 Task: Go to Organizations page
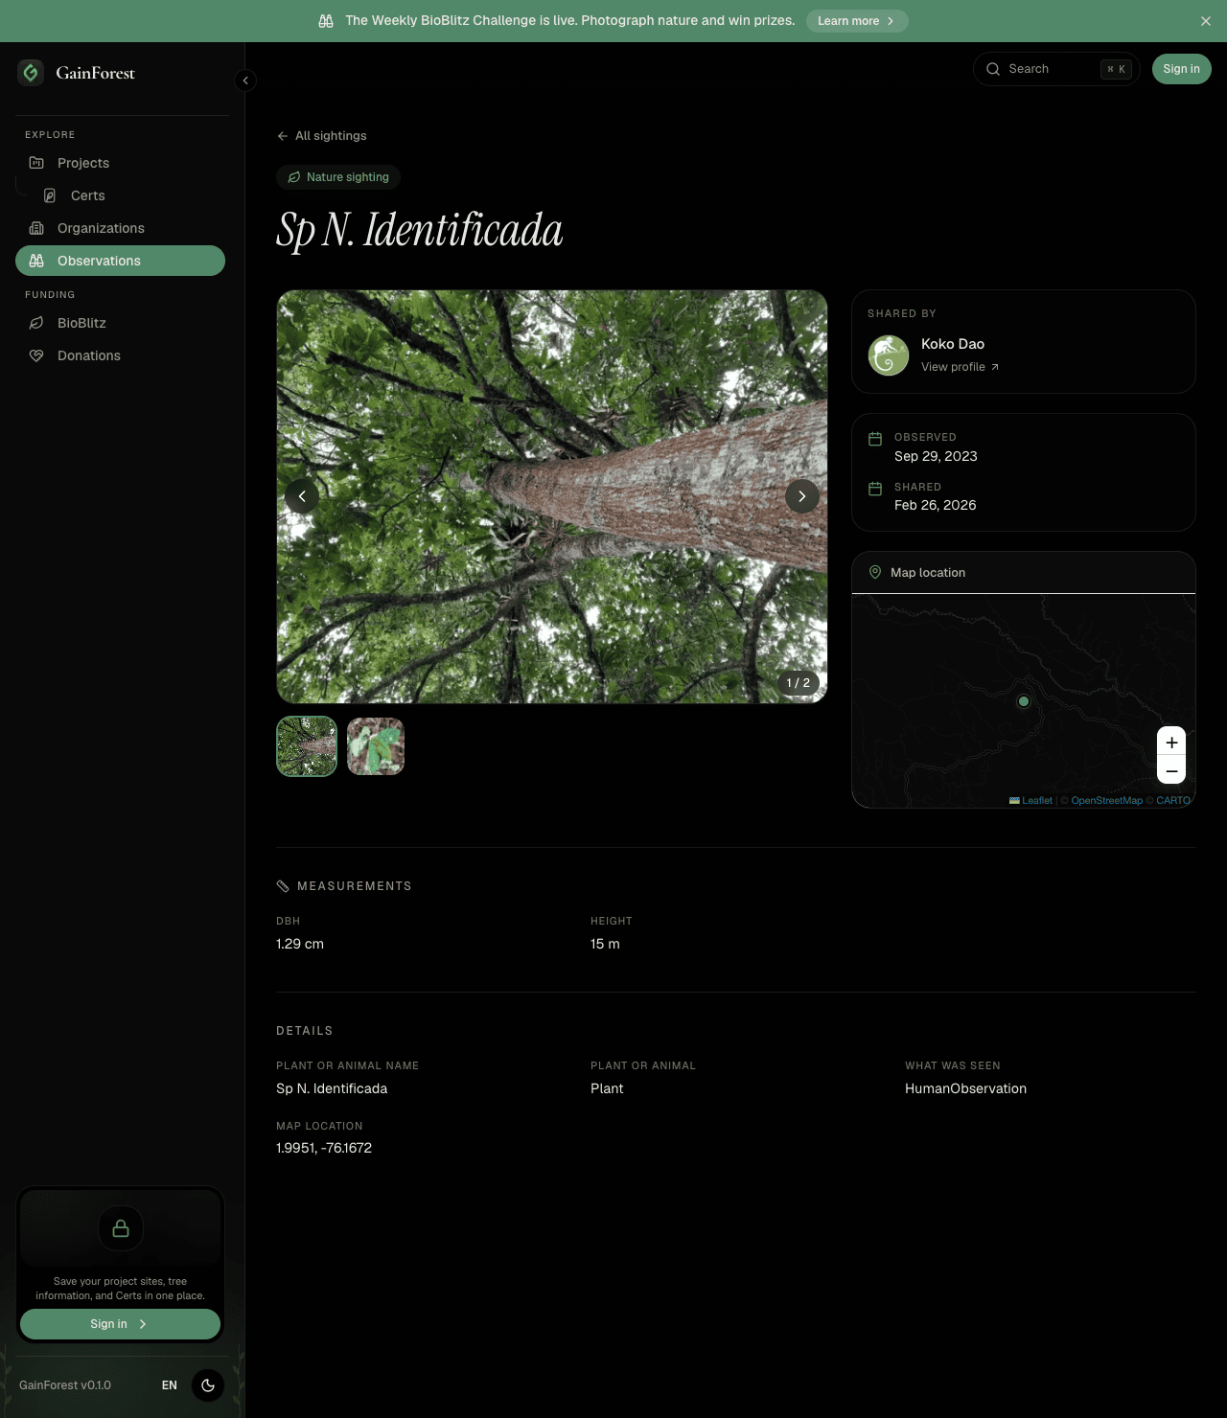point(121,228)
